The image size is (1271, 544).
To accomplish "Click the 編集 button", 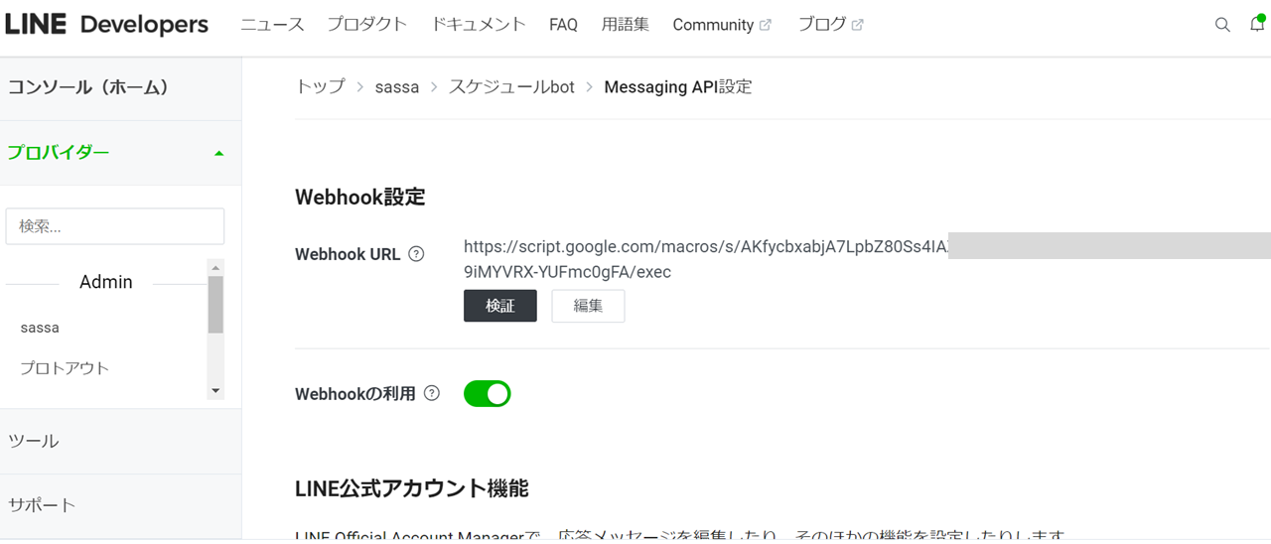I will click(x=588, y=306).
